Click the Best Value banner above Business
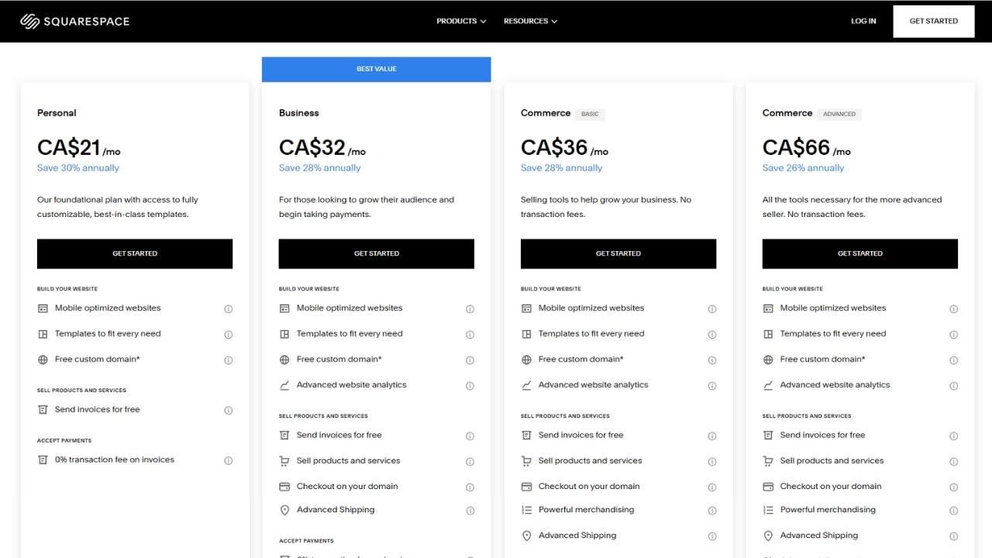The height and width of the screenshot is (558, 992). click(x=377, y=69)
